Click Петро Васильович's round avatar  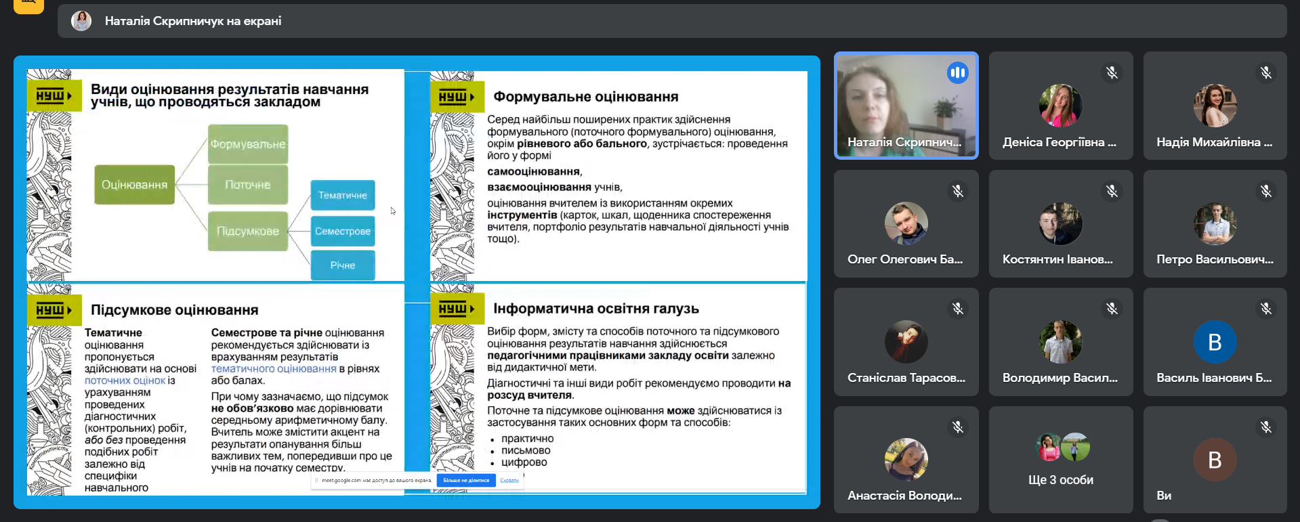[1215, 223]
